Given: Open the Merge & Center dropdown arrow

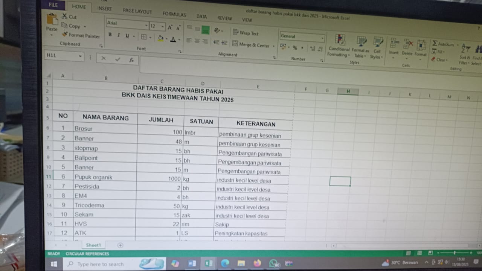Looking at the screenshot, I should pos(273,46).
